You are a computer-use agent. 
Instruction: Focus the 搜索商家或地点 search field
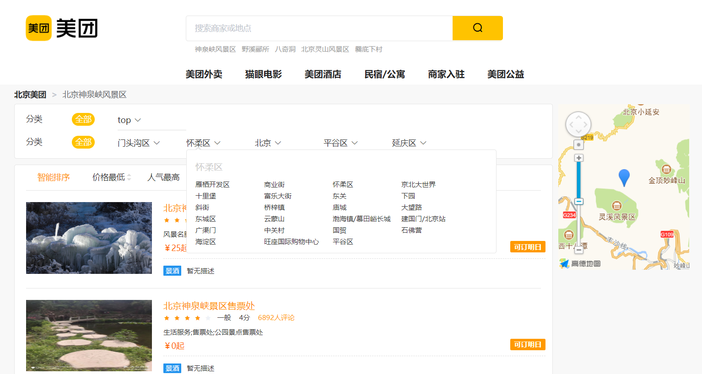[319, 28]
